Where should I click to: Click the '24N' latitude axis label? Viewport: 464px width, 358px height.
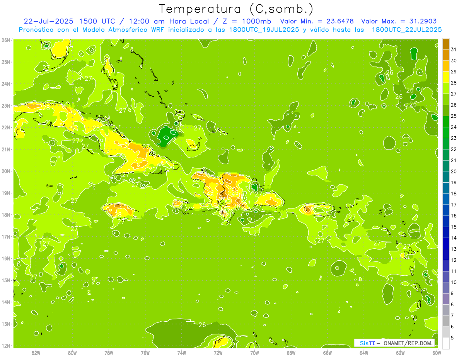(6, 84)
